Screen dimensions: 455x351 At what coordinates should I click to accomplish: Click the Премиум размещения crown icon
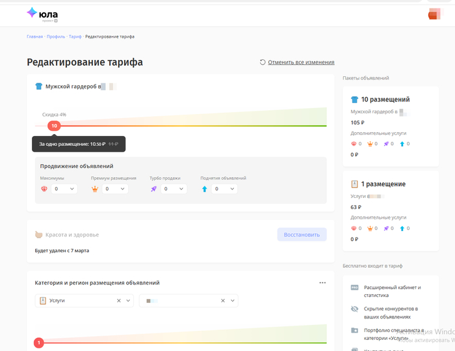click(x=95, y=189)
